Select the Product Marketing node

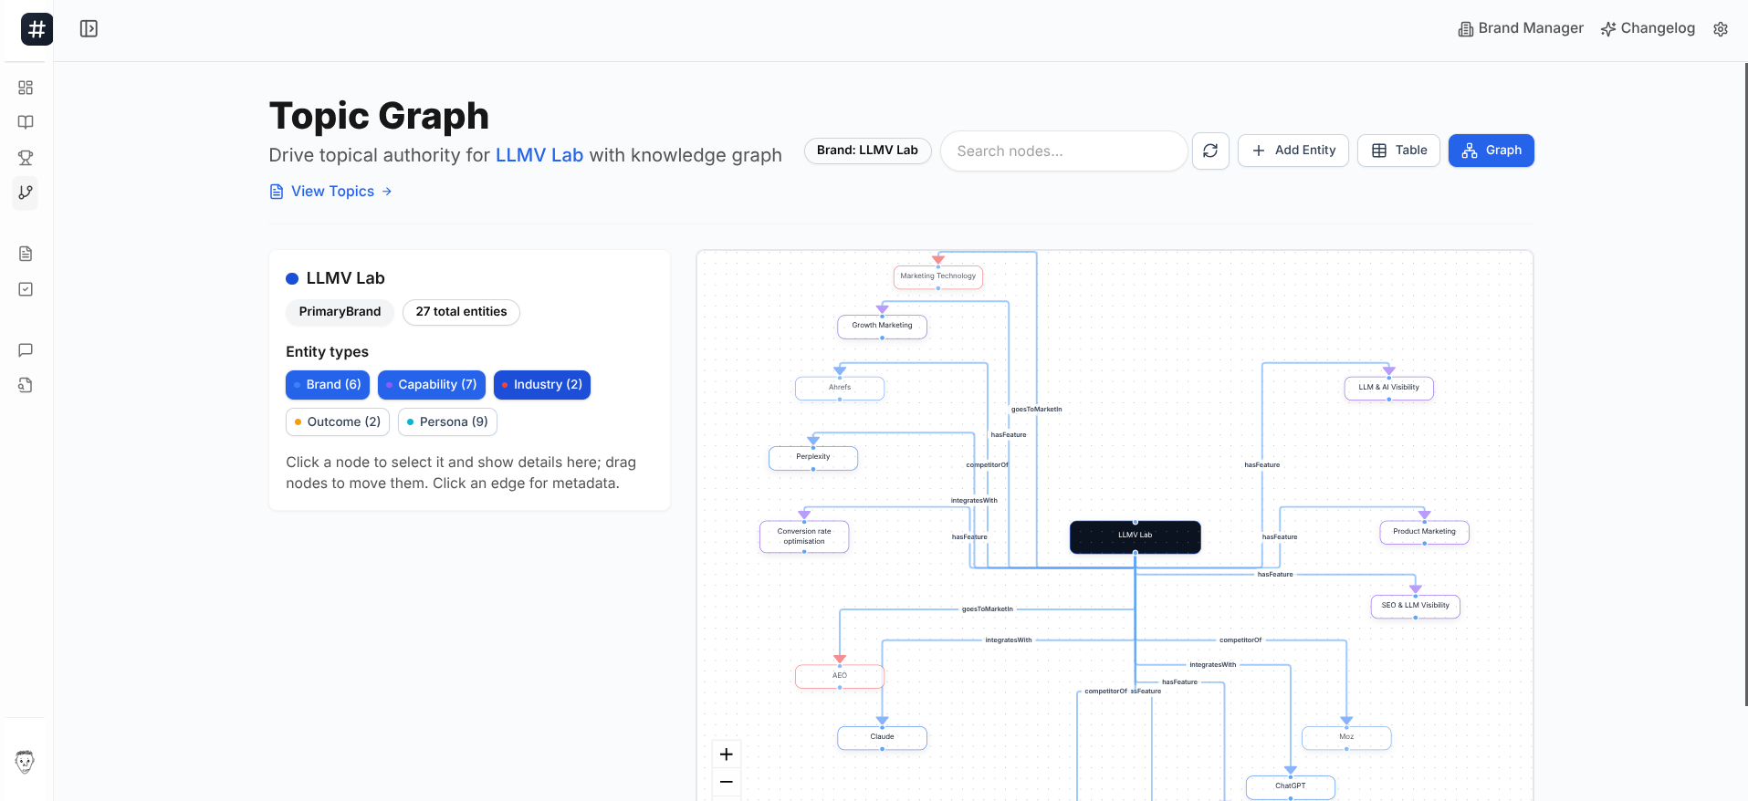(1425, 532)
